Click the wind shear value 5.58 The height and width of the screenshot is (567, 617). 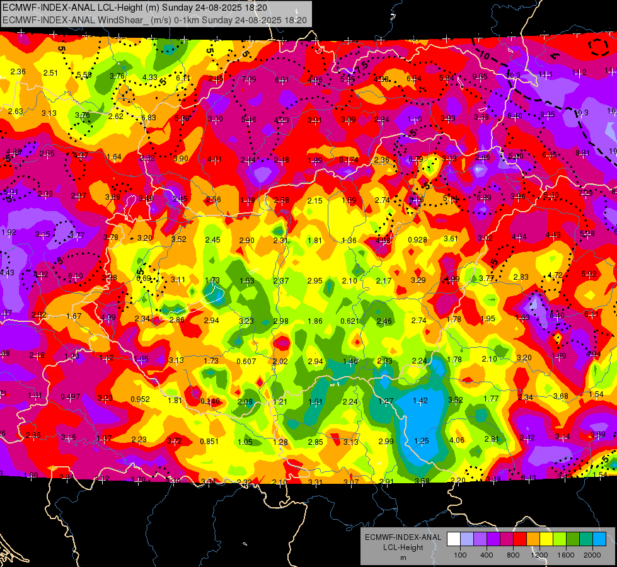84,75
